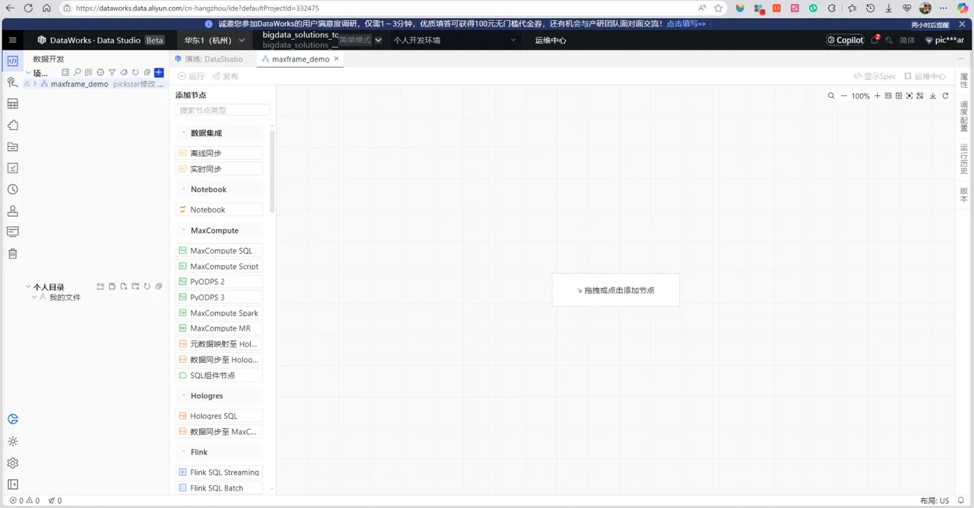Add a PyODPS 3 node

219,297
